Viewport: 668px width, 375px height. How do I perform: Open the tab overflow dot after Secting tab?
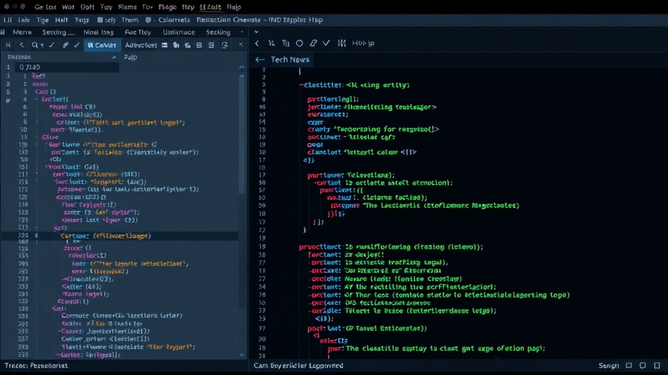point(242,32)
